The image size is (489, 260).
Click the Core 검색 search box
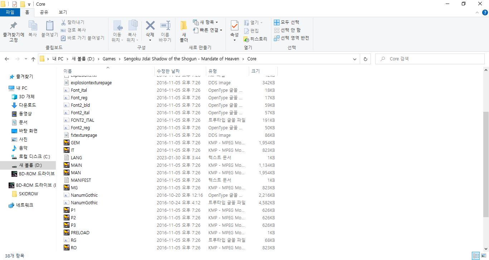(430, 59)
